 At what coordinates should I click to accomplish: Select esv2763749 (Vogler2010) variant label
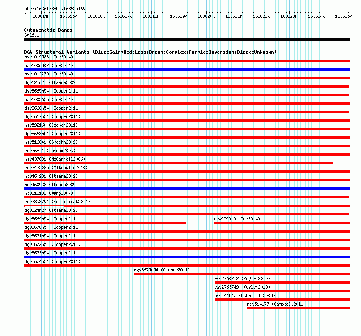(242, 287)
